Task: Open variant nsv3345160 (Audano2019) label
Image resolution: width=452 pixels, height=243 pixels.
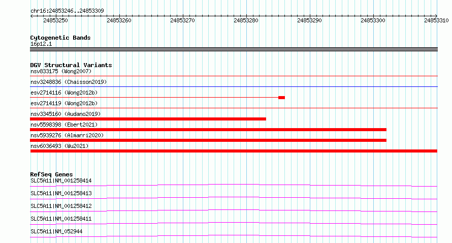Action: 66,114
